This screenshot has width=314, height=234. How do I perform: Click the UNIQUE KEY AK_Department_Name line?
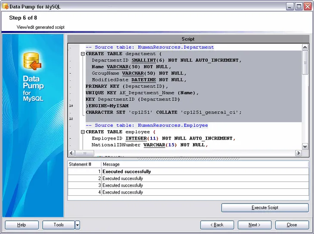pos(142,93)
